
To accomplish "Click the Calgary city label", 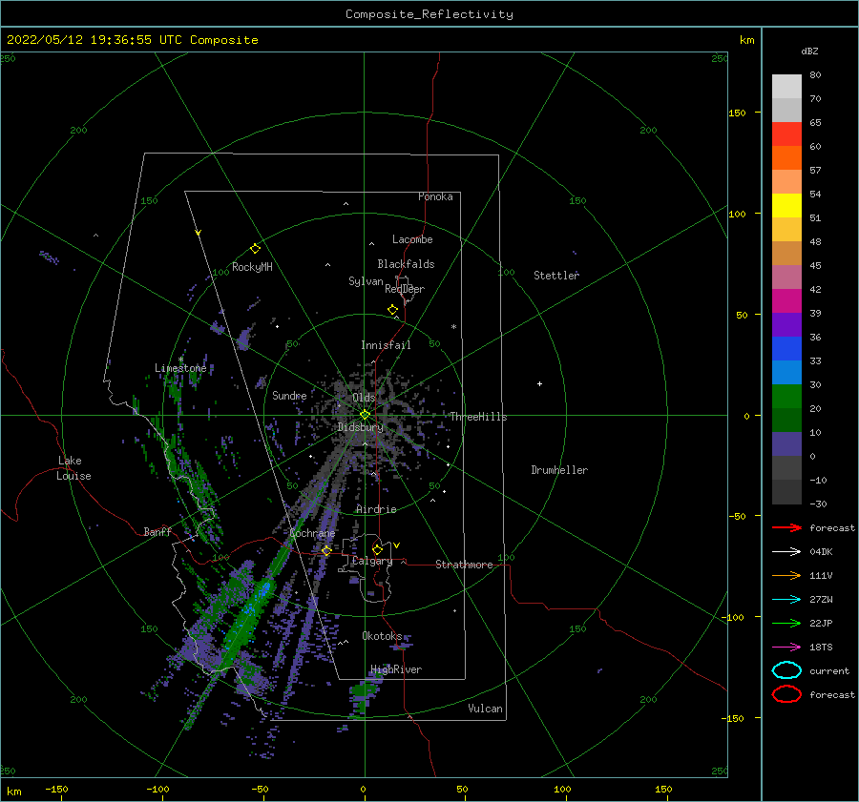I will point(372,561).
